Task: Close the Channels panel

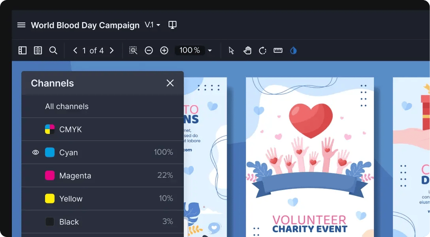Action: [170, 83]
